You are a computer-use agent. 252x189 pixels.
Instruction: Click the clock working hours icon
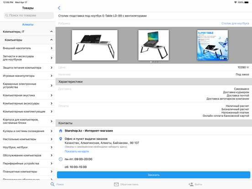(x=61, y=159)
